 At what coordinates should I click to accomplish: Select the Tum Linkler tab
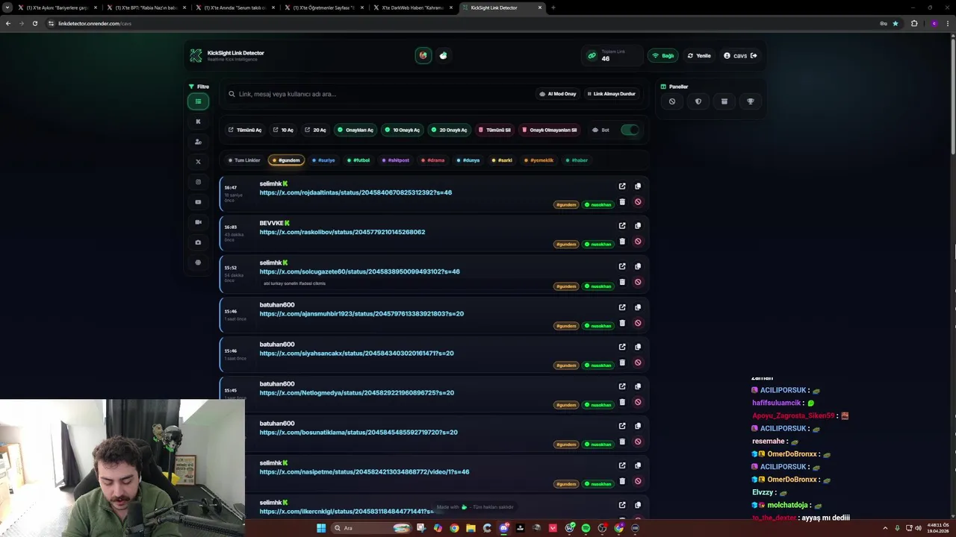click(244, 160)
